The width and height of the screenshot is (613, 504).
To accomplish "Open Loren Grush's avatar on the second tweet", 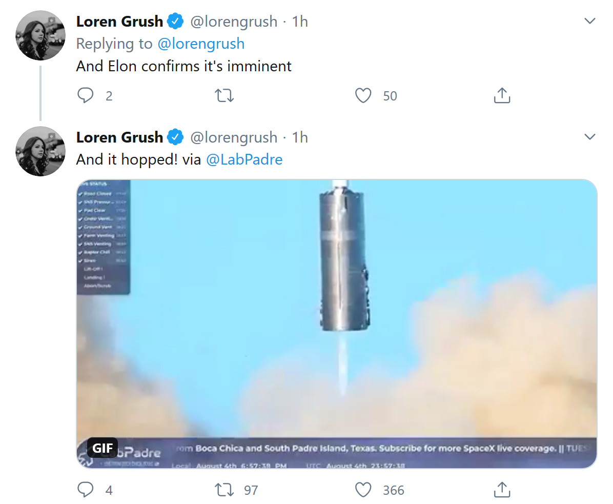I will click(x=41, y=151).
